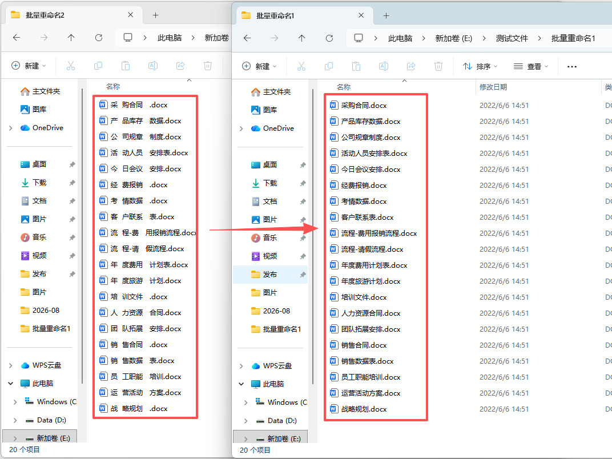Close the 批量重命名2 tab
612x459 pixels.
pos(130,15)
